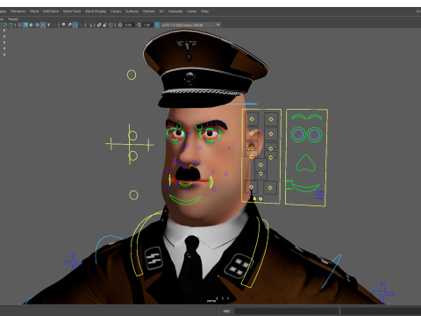Click the Exposure reset icon

[x=120, y=25]
